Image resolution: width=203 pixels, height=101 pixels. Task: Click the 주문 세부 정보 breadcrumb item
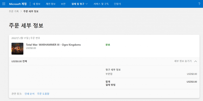tap(31, 11)
